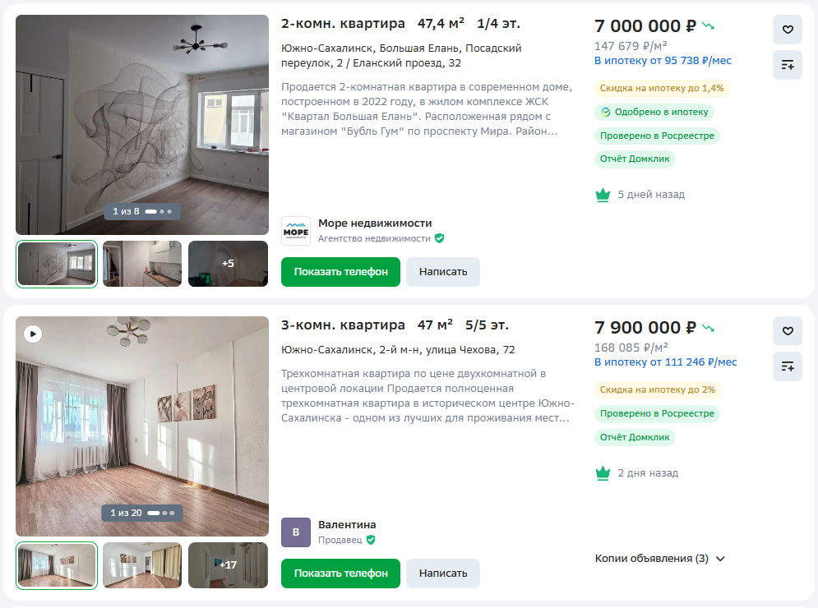Image resolution: width=818 pixels, height=608 pixels.
Task: Favorite the 7 900 000 ₽ apartment listing
Action: pyautogui.click(x=787, y=331)
